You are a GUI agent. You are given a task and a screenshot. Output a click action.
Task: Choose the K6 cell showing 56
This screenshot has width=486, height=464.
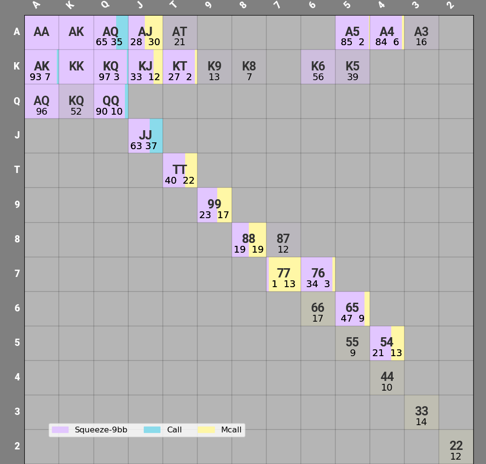pos(318,67)
